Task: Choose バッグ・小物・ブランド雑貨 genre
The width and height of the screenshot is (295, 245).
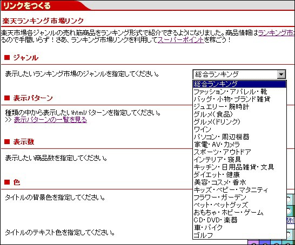Action: (239, 99)
